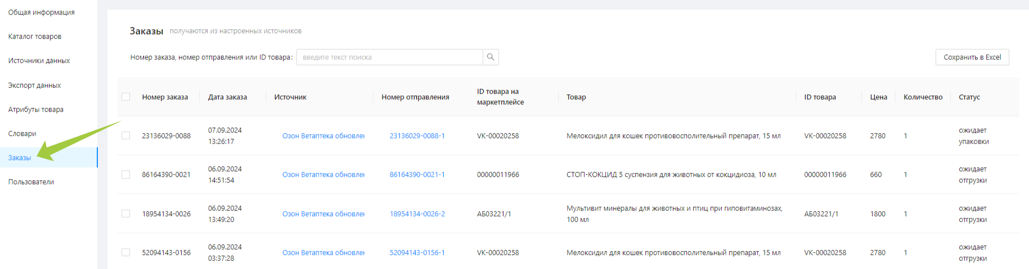Open Атрибуты товара page
The image size is (1029, 269).
[x=35, y=110]
